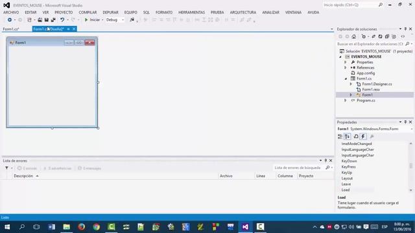The height and width of the screenshot is (233, 415).
Task: Click the Propiedades scrollbar down arrow
Action: tap(411, 190)
